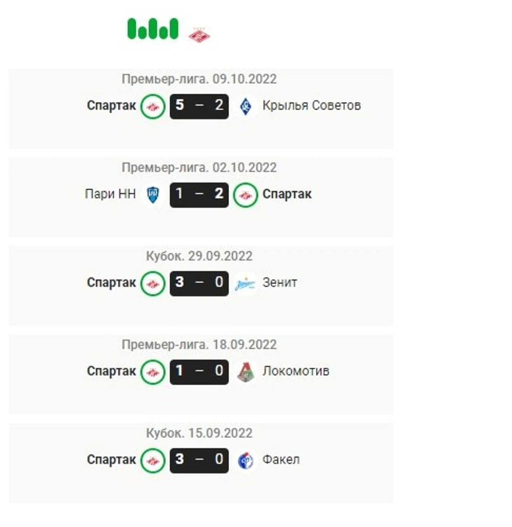Open the Факел team link

click(281, 459)
